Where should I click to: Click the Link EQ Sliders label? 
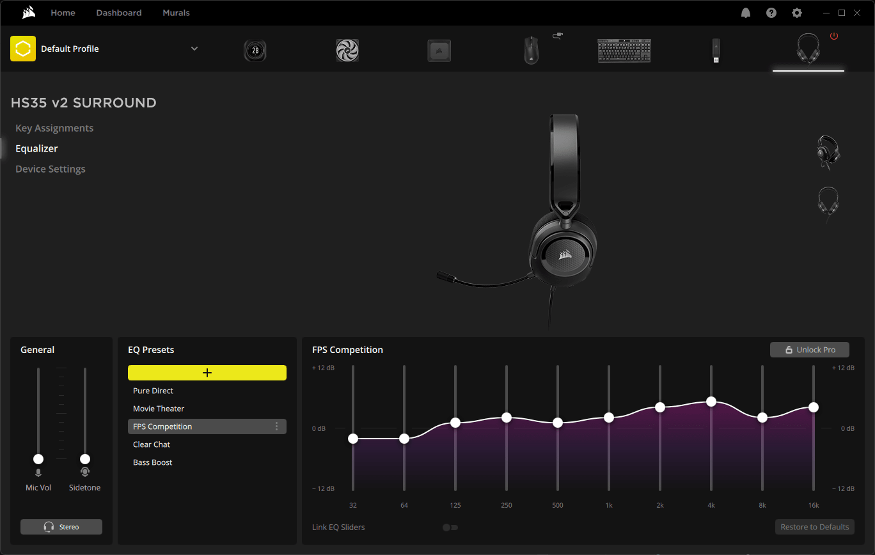coord(338,528)
